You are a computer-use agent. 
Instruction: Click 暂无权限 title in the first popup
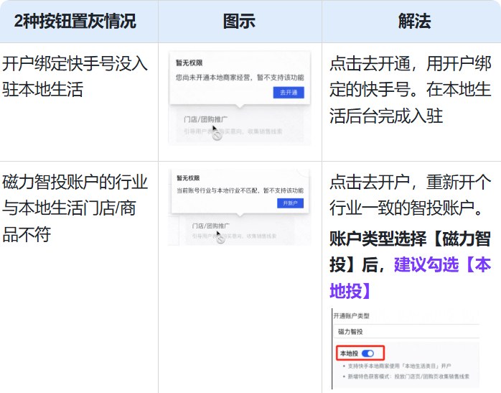189,63
